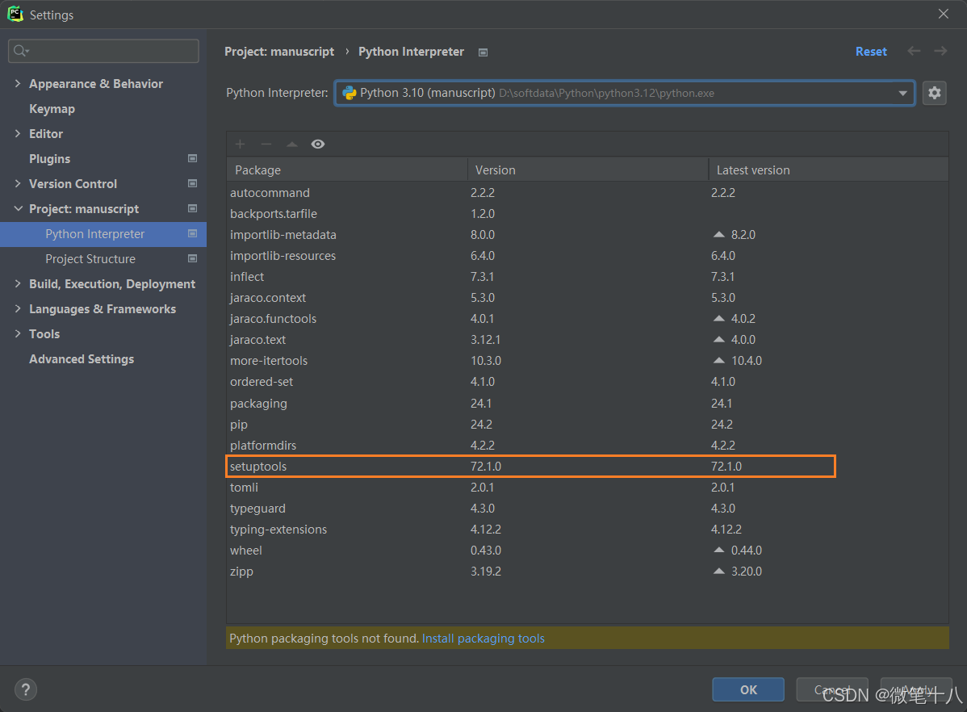The width and height of the screenshot is (967, 712).
Task: Select the autocommand package row
Action: (587, 192)
